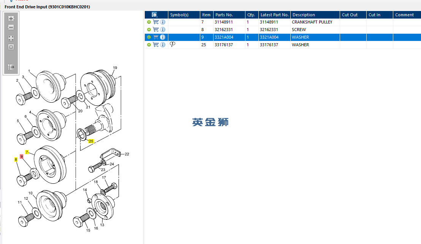Click the Latest Part No. column header
Screen dimensions: 421x244
274,15
